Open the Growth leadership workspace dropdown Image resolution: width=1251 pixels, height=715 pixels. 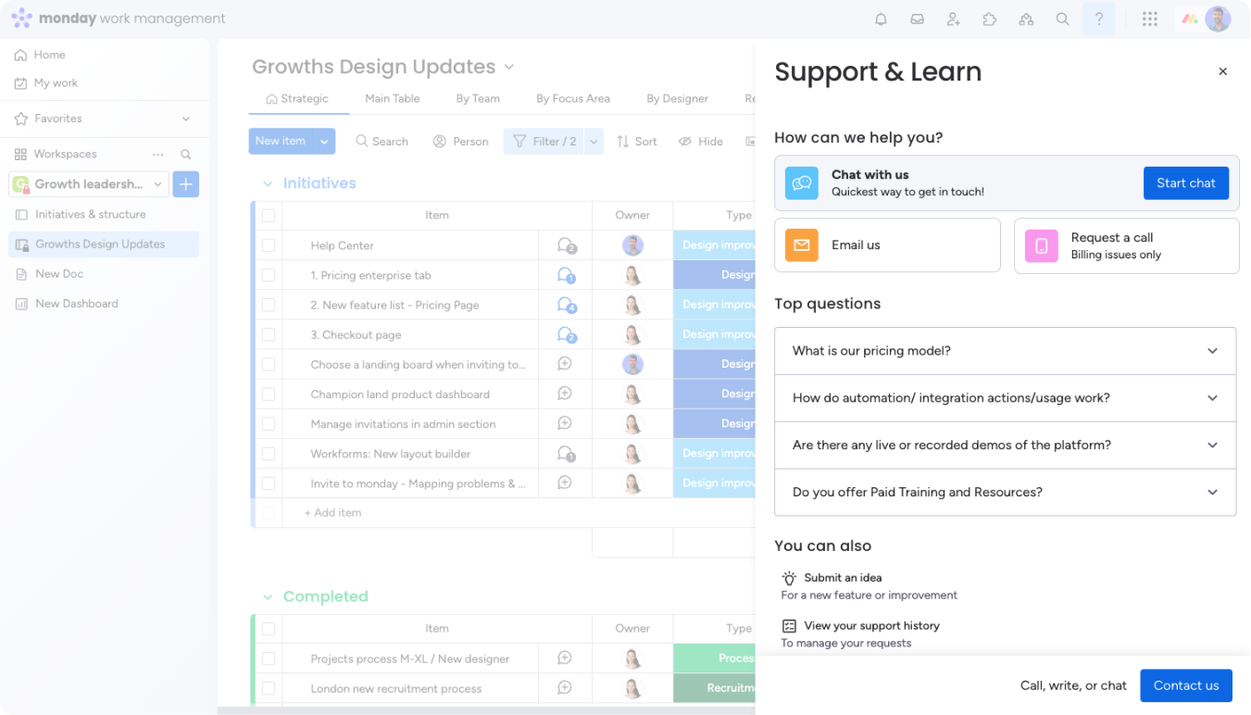(89, 184)
